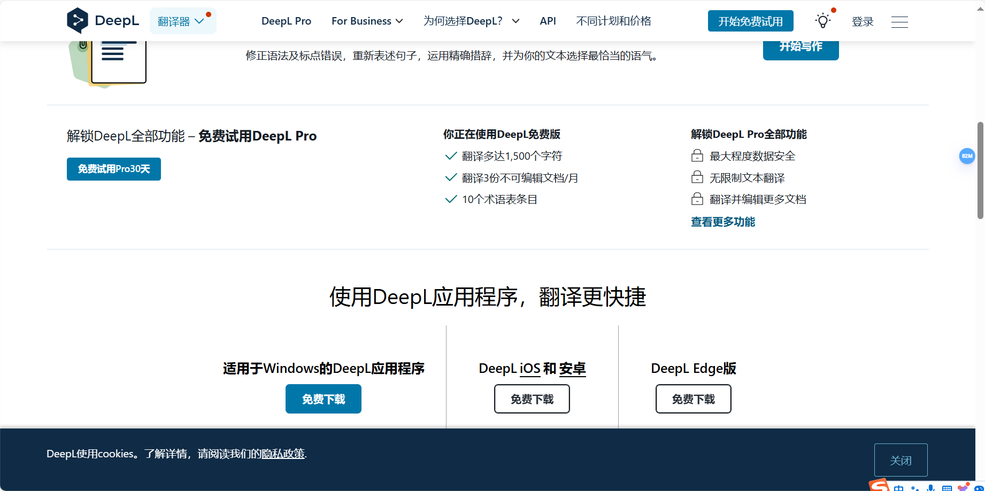Open the hamburger navigation menu

click(x=899, y=22)
